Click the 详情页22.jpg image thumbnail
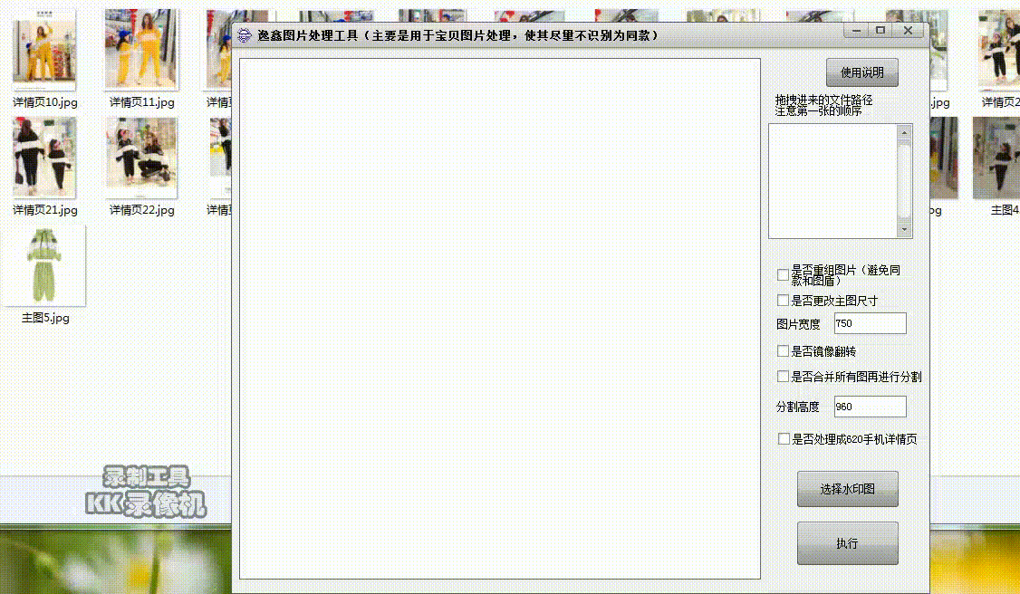Image resolution: width=1020 pixels, height=594 pixels. 140,158
